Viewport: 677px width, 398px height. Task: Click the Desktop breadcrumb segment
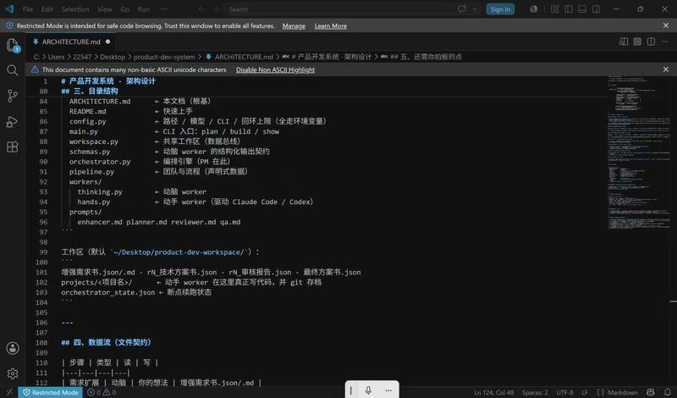click(x=113, y=57)
